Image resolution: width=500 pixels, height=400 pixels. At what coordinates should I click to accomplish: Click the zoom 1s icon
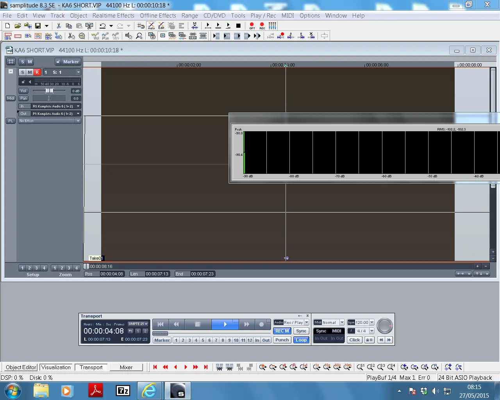pos(317,367)
